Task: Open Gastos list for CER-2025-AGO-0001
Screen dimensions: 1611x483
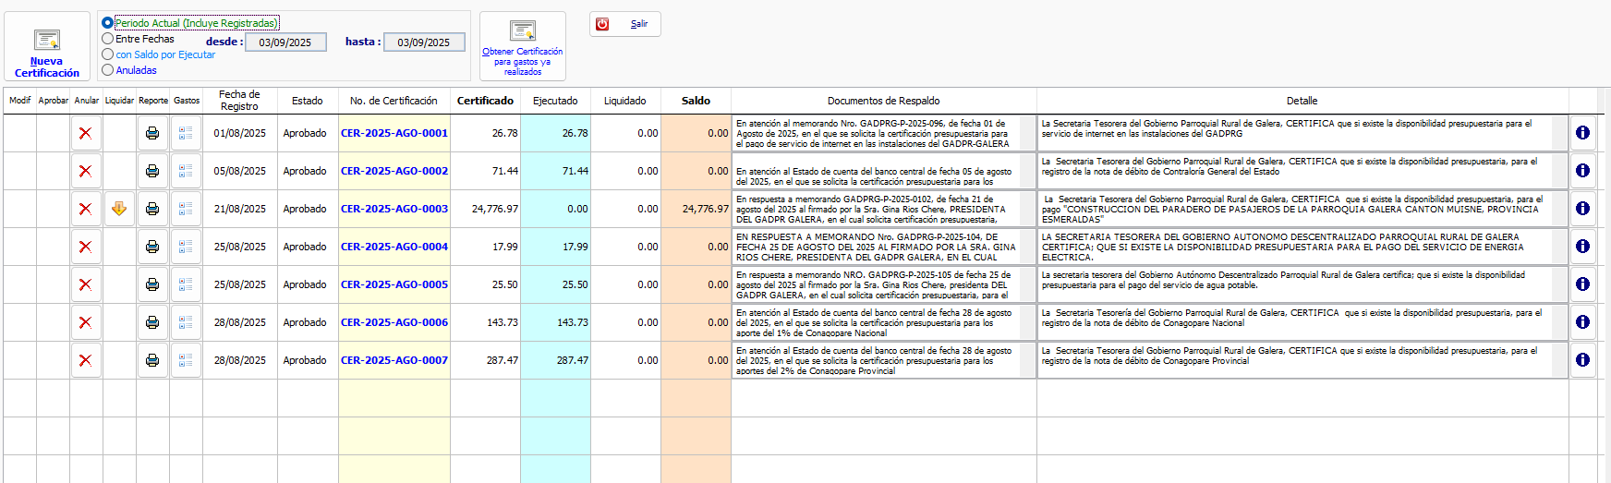Action: (186, 133)
